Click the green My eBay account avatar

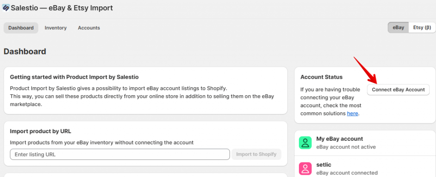306,143
